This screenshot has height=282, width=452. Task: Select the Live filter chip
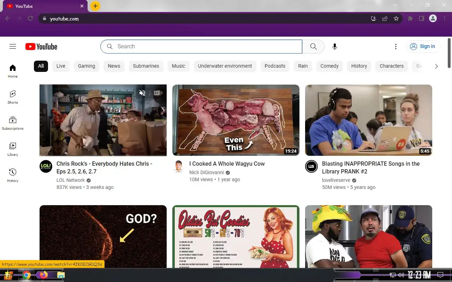pyautogui.click(x=61, y=66)
